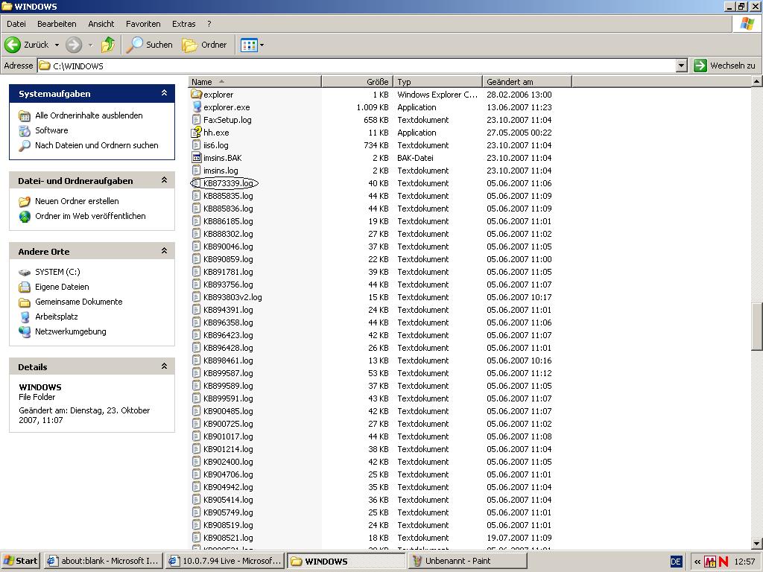Click FaxSetup.log file icon
This screenshot has width=763, height=572.
(197, 120)
